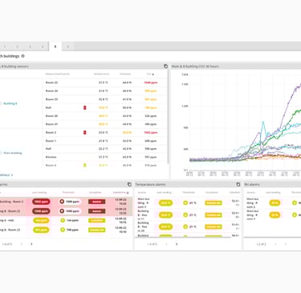Click the info icon beside the buildings title
The height and width of the screenshot is (293, 301).
pos(22,56)
